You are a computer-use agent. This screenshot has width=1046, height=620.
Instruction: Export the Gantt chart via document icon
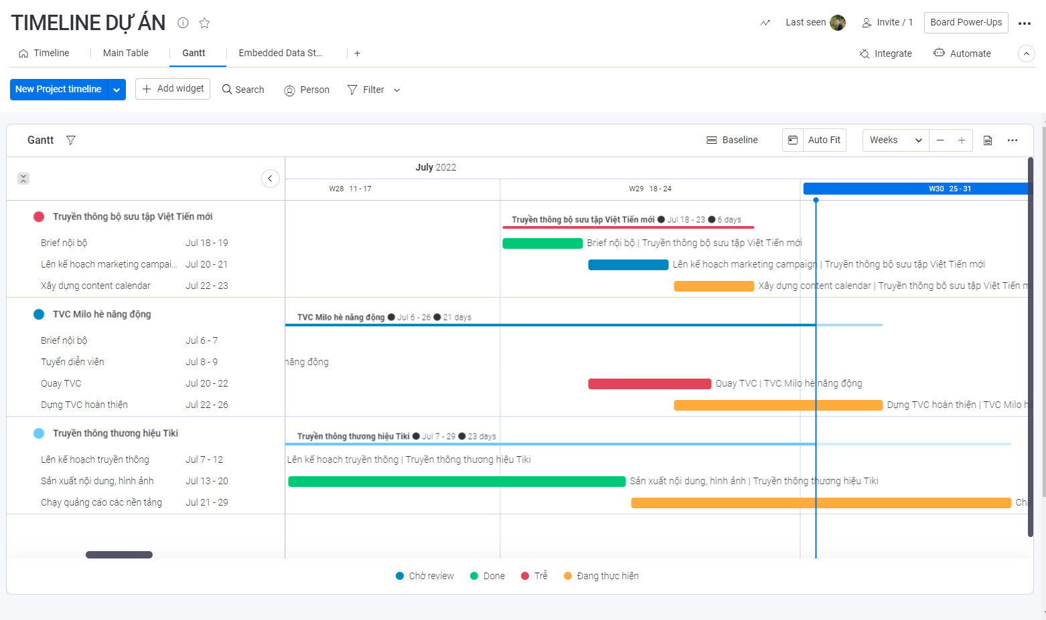point(987,140)
